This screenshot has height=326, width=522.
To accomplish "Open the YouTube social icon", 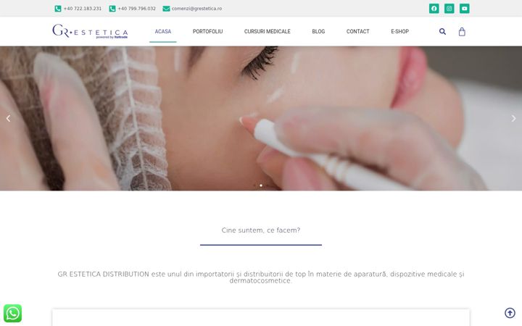I will [x=465, y=9].
